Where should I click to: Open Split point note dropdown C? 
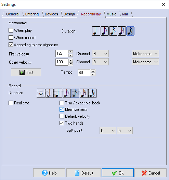(108, 130)
